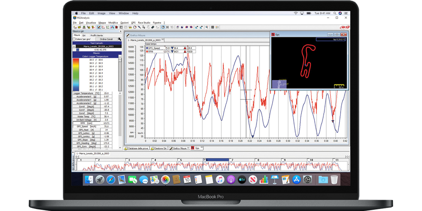
Task: Click the Logger Temperature color gradient scale
Action: click(76, 75)
